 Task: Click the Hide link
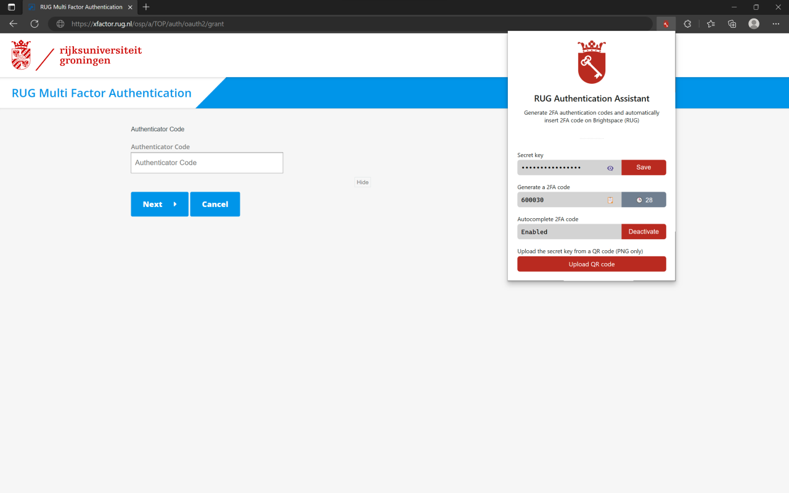pos(362,182)
